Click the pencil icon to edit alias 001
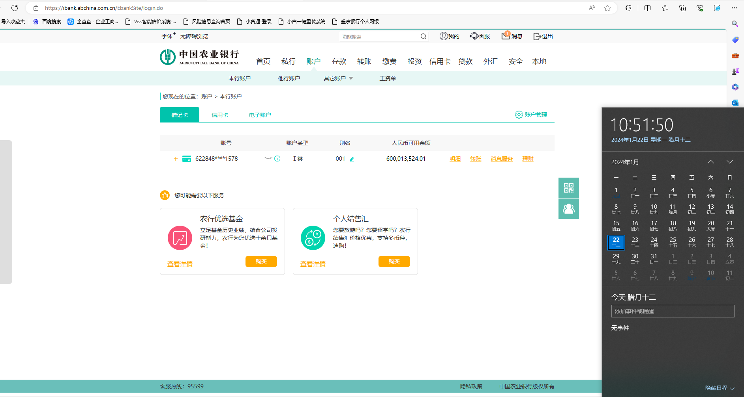This screenshot has width=744, height=397. click(352, 159)
